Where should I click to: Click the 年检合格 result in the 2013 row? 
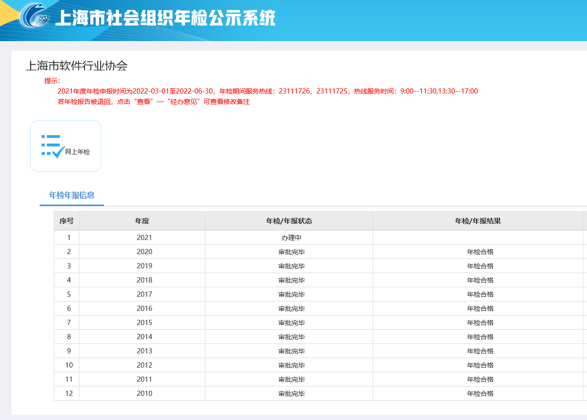[480, 351]
